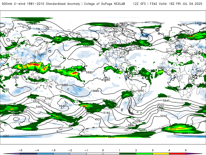This screenshot has width=206, height=155.
Task: Select the dark navy swatch between -5 and -4
Action: point(29,154)
